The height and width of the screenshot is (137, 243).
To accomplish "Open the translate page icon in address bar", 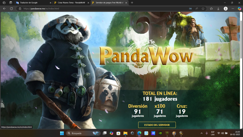I will pos(190,9).
